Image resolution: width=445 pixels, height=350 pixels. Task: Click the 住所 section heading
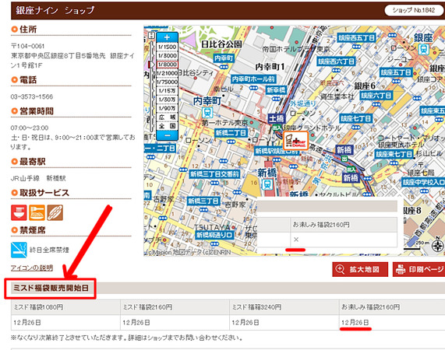click(28, 30)
